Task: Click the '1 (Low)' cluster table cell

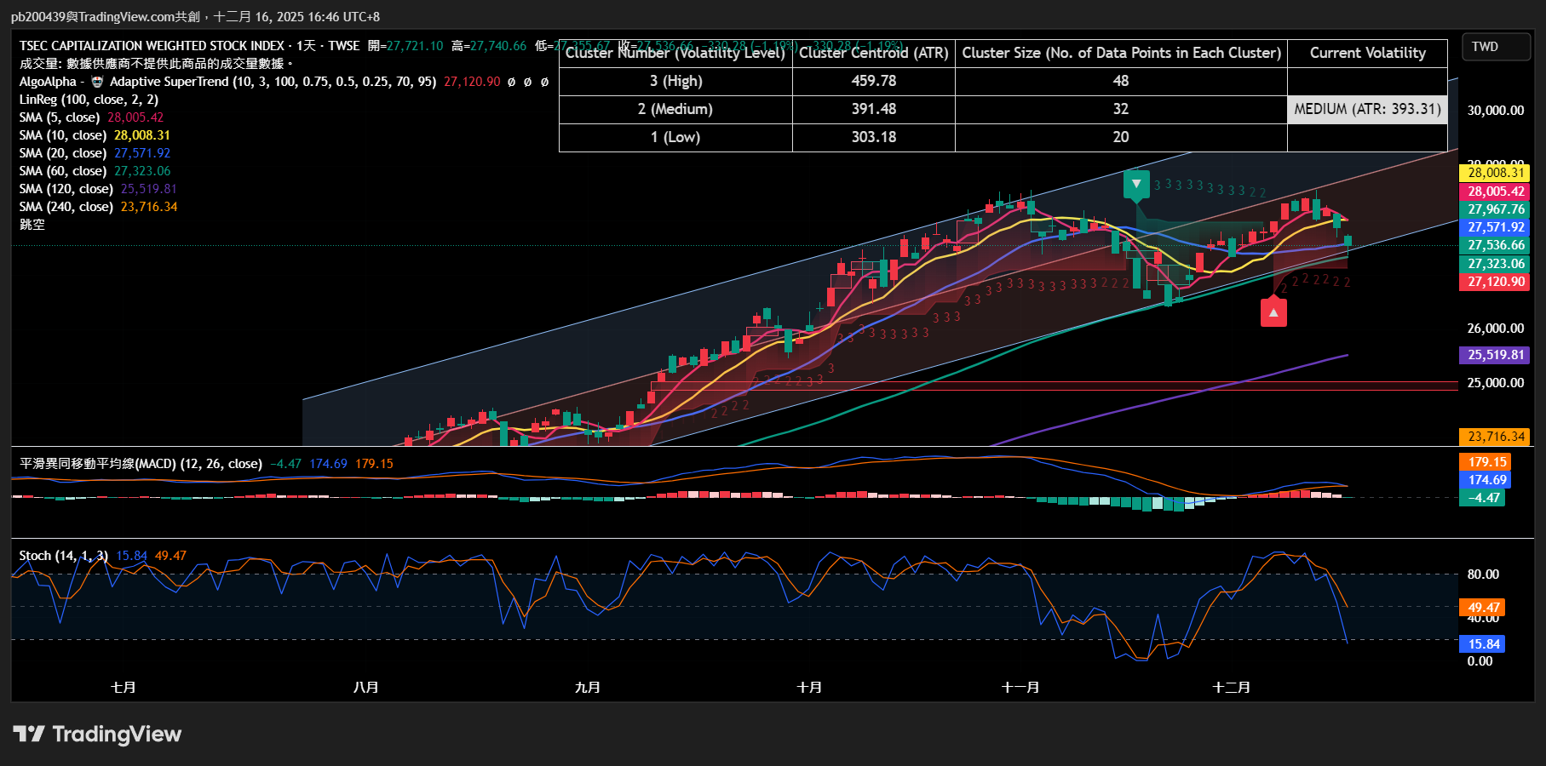Action: click(675, 137)
